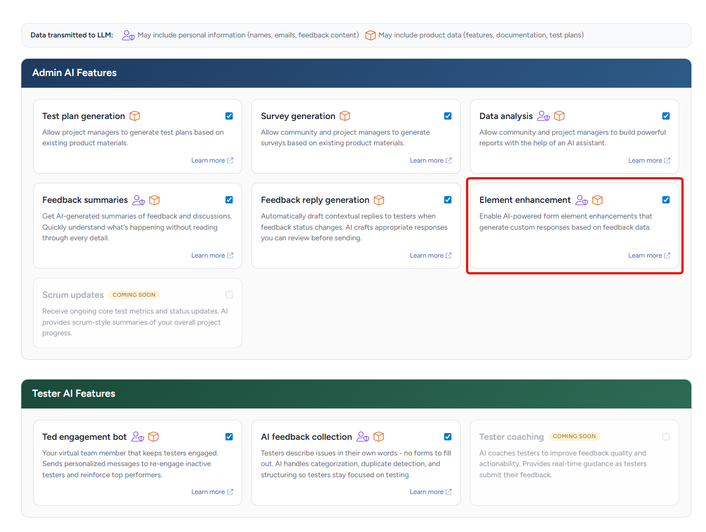Turn off the AI feedback collection checkbox
Screen dimensions: 706x532
(448, 437)
